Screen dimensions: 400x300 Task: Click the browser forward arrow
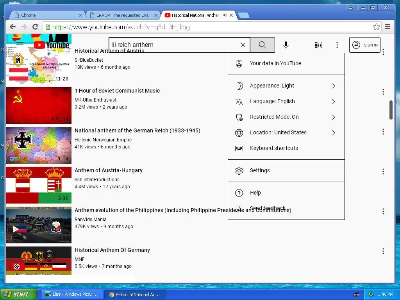(24, 27)
